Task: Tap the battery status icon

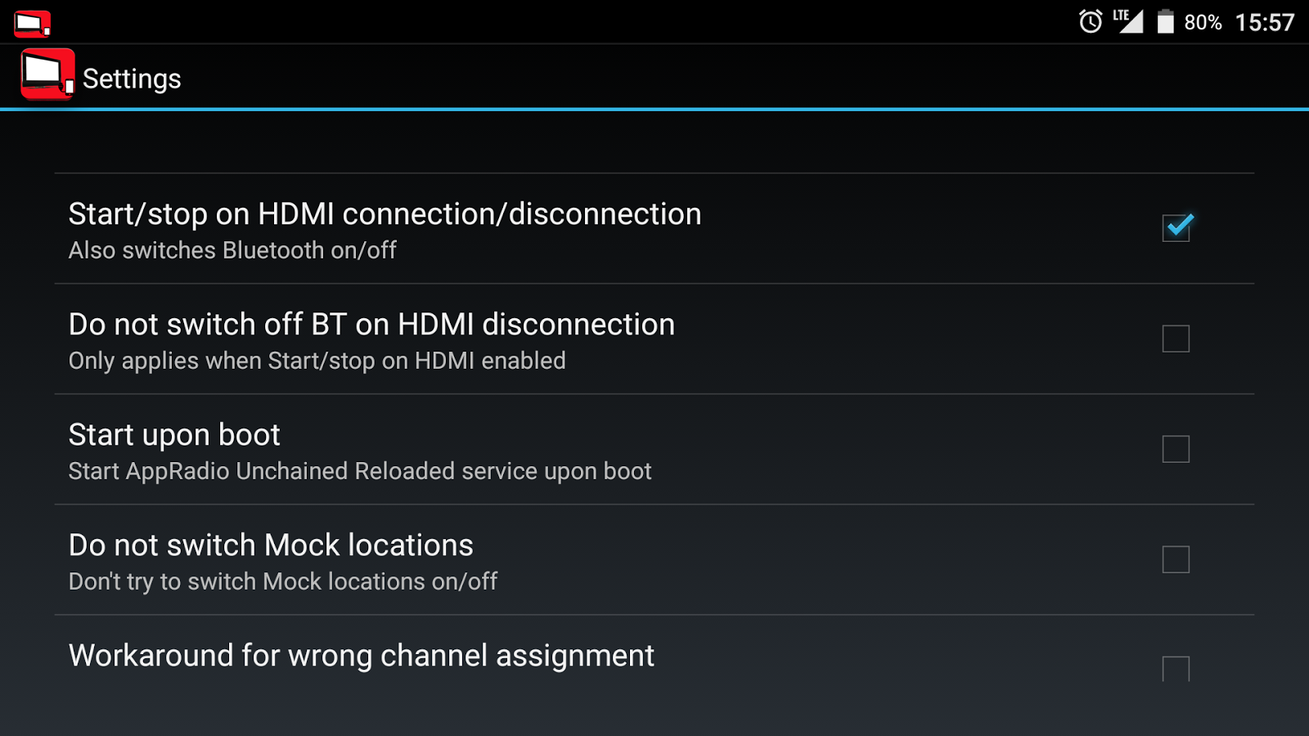Action: [1165, 22]
